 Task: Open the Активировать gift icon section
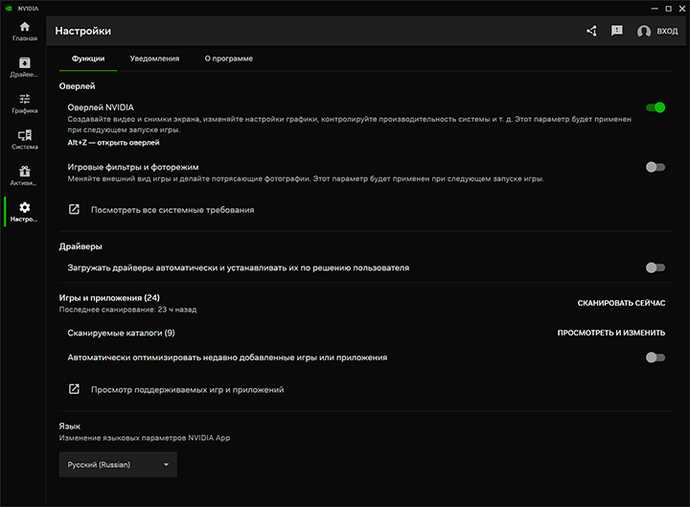25,175
